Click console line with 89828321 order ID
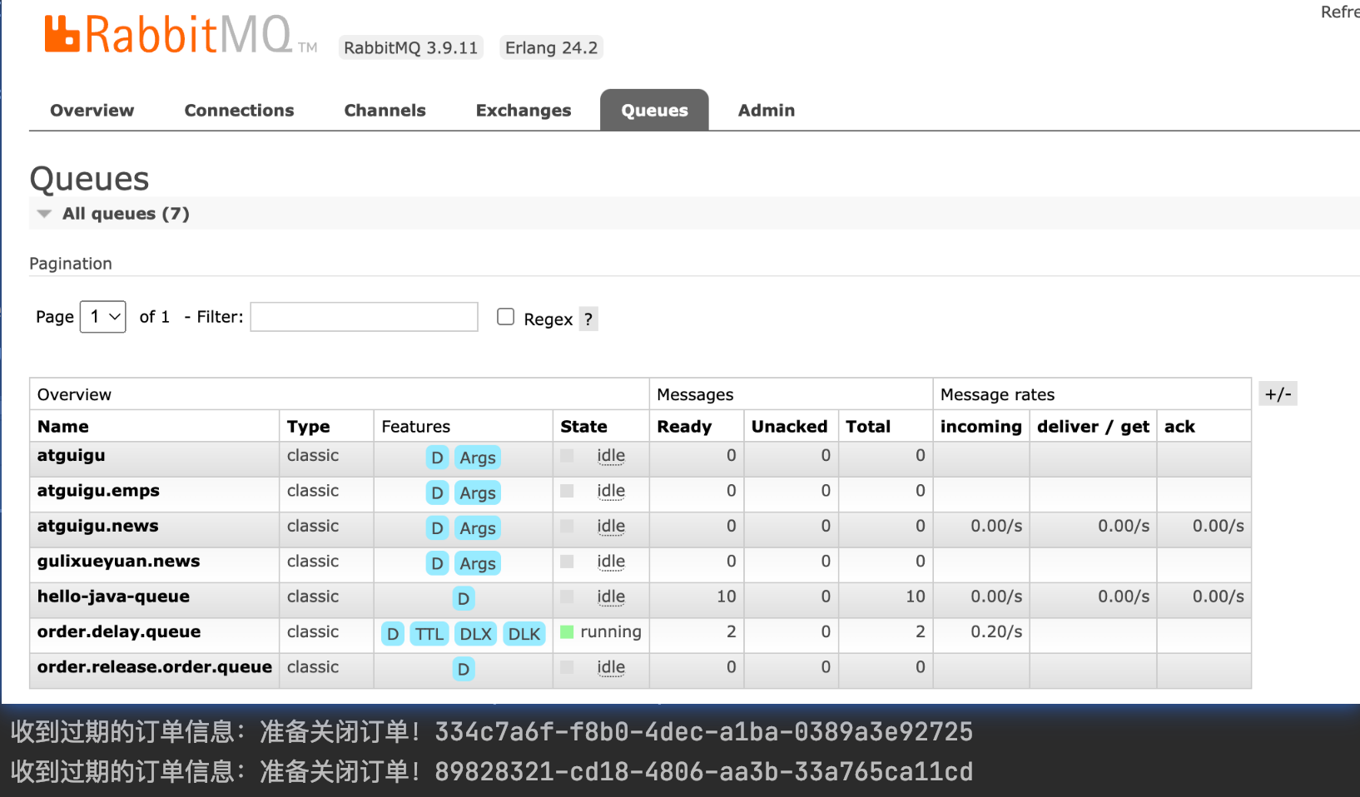Image resolution: width=1360 pixels, height=797 pixels. [x=491, y=771]
